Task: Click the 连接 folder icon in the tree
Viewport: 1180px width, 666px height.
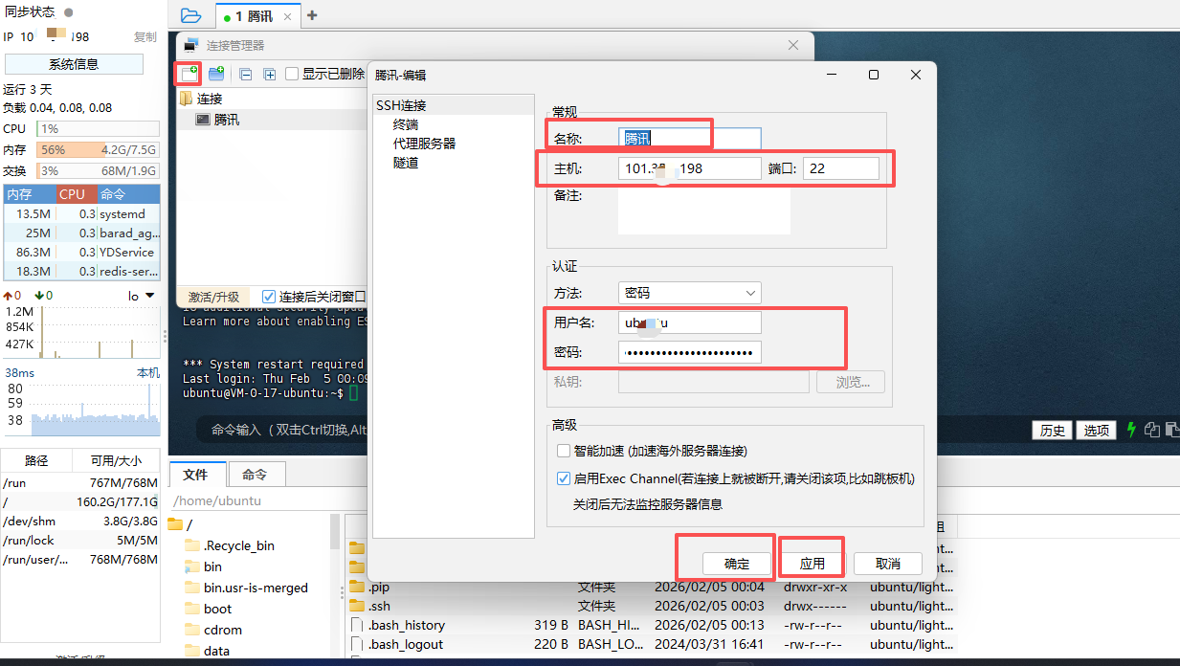Action: tap(186, 99)
